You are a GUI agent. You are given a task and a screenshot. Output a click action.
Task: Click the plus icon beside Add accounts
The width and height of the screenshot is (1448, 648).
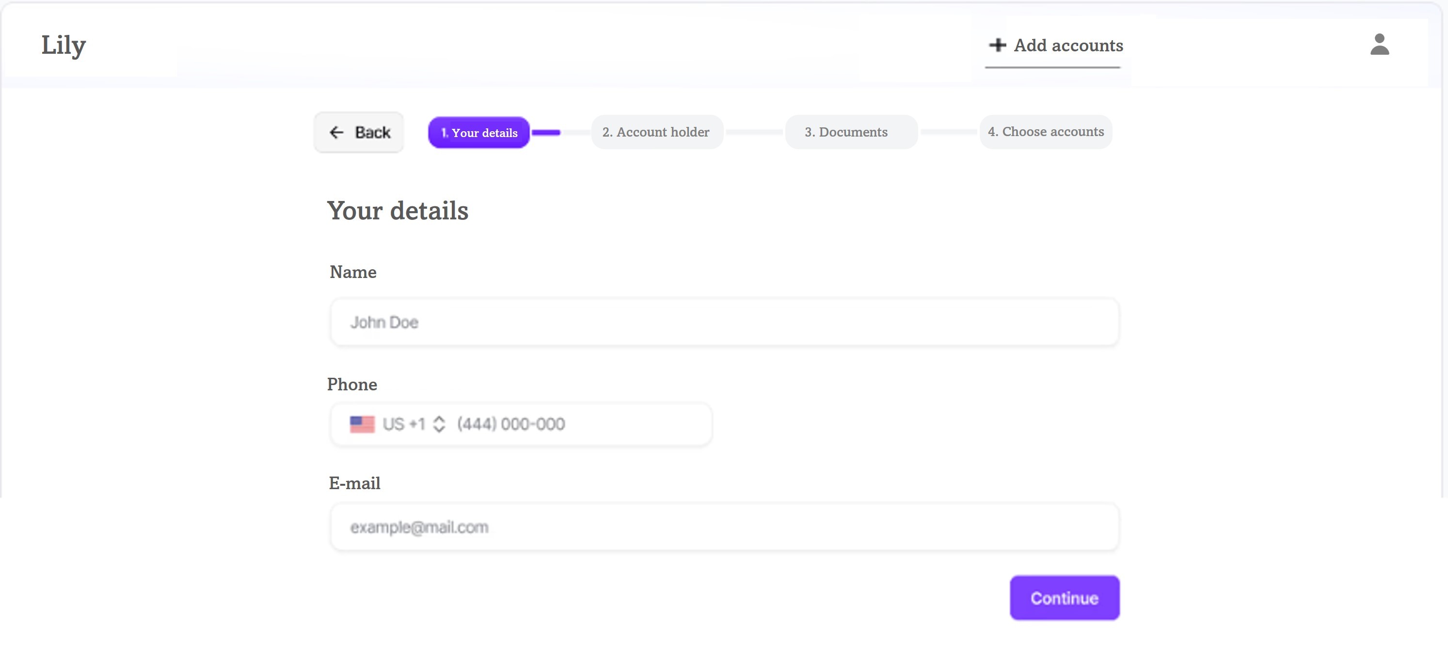coord(997,45)
